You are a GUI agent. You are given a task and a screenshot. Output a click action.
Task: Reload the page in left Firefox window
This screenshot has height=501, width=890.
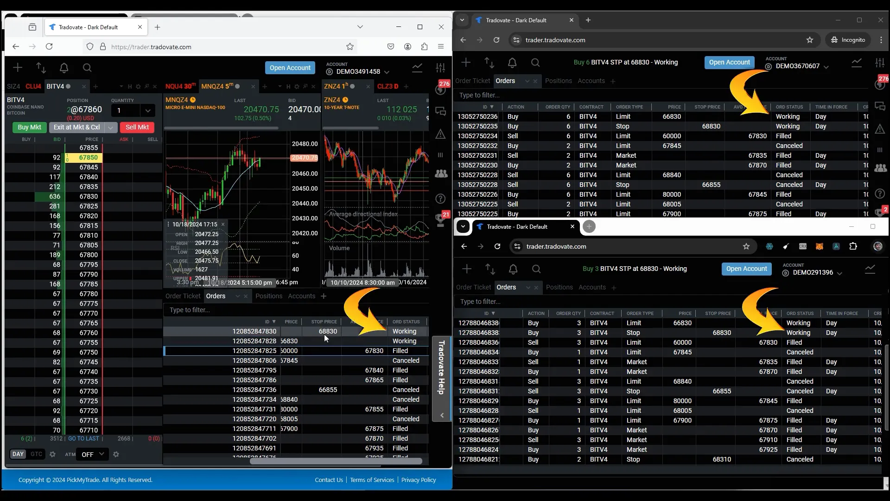coord(49,46)
